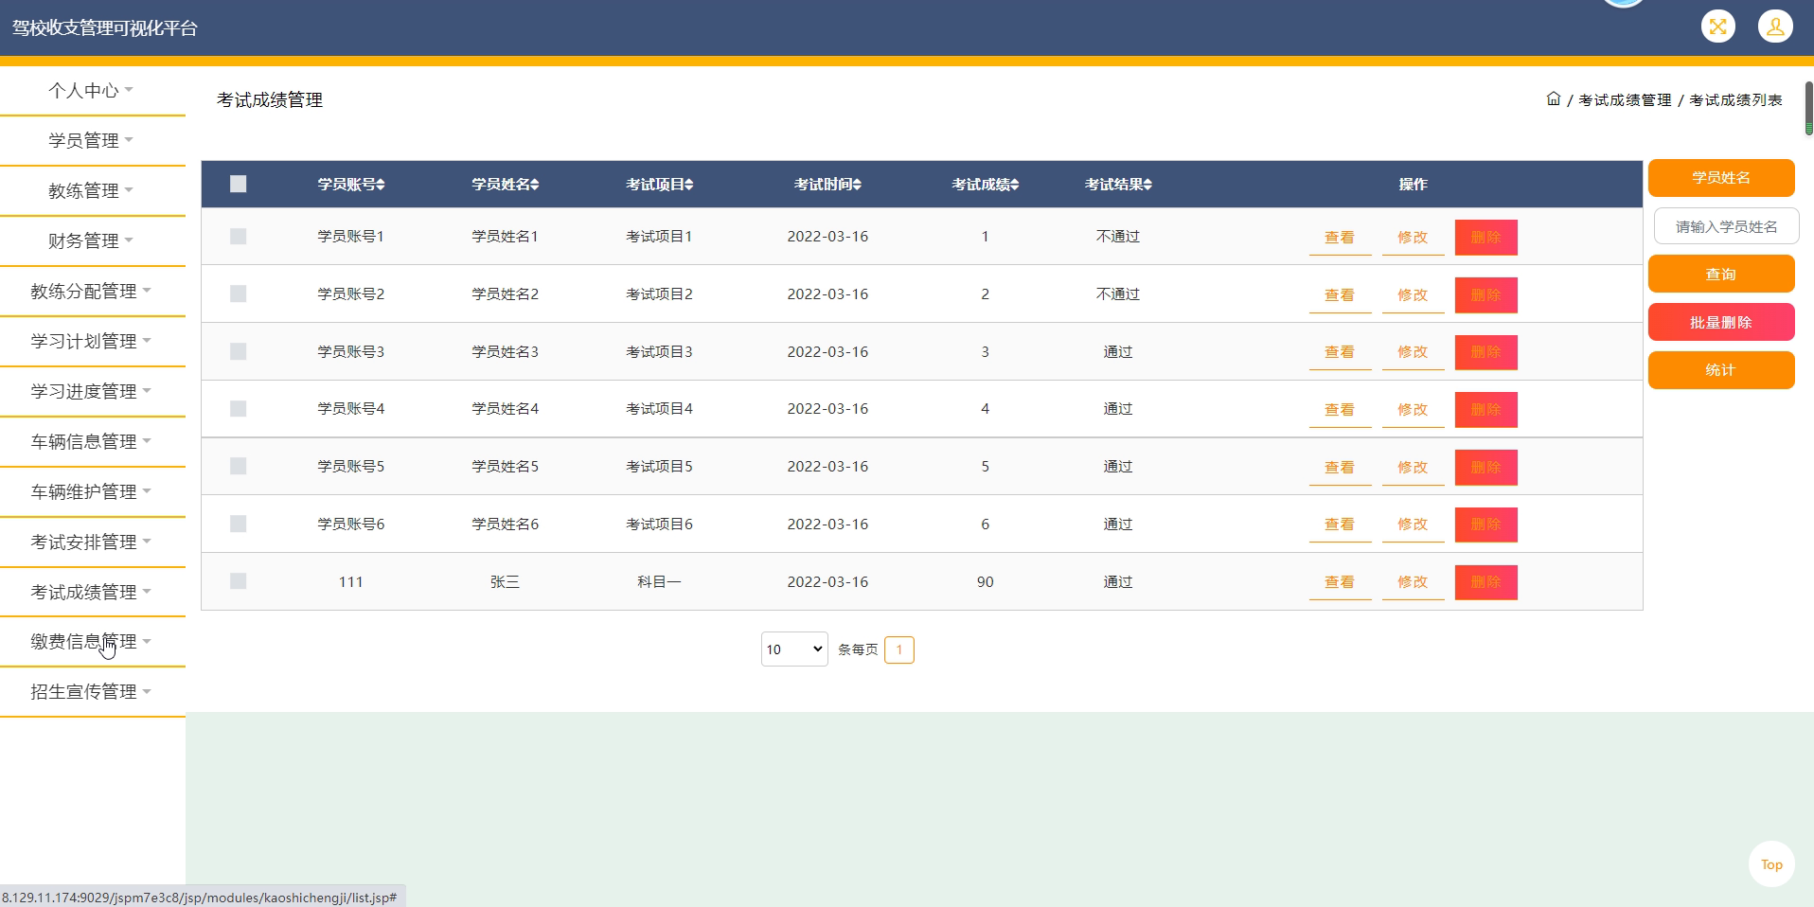Click the platform title 驾校收支管理可视化平台
This screenshot has height=907, width=1814.
click(x=105, y=28)
